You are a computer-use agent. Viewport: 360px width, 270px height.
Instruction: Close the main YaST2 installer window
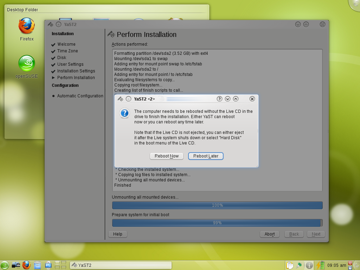[322, 25]
